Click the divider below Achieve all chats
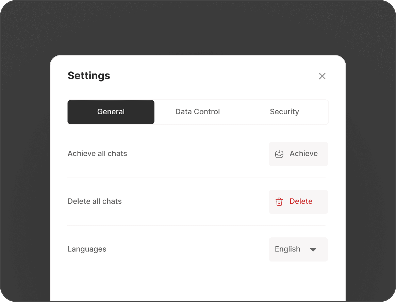The height and width of the screenshot is (302, 396). click(x=197, y=178)
